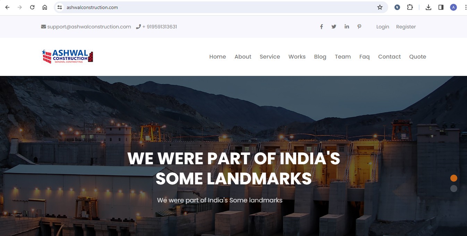Open the Facebook social icon
This screenshot has height=236, width=467.
pyautogui.click(x=321, y=27)
